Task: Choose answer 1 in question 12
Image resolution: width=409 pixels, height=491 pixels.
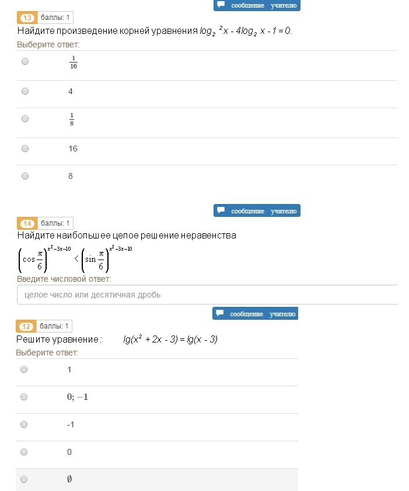Action: (24, 369)
